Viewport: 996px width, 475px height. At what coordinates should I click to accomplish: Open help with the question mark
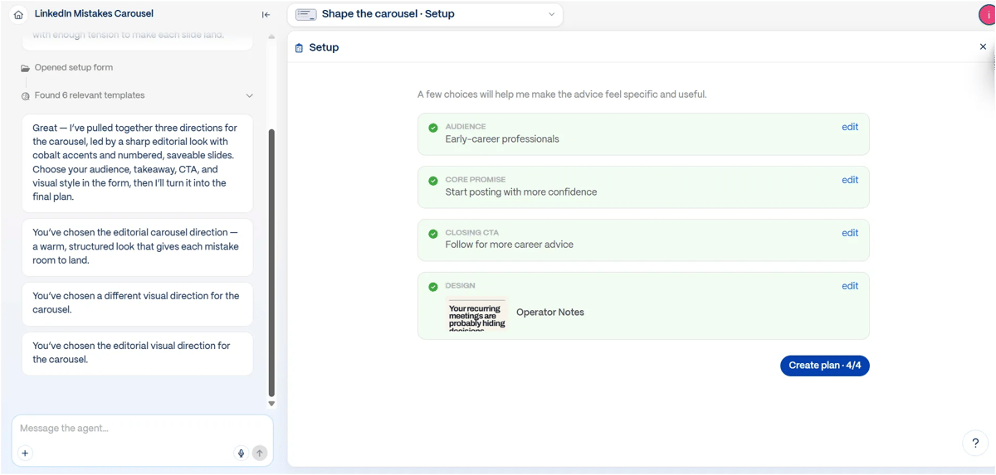(975, 443)
